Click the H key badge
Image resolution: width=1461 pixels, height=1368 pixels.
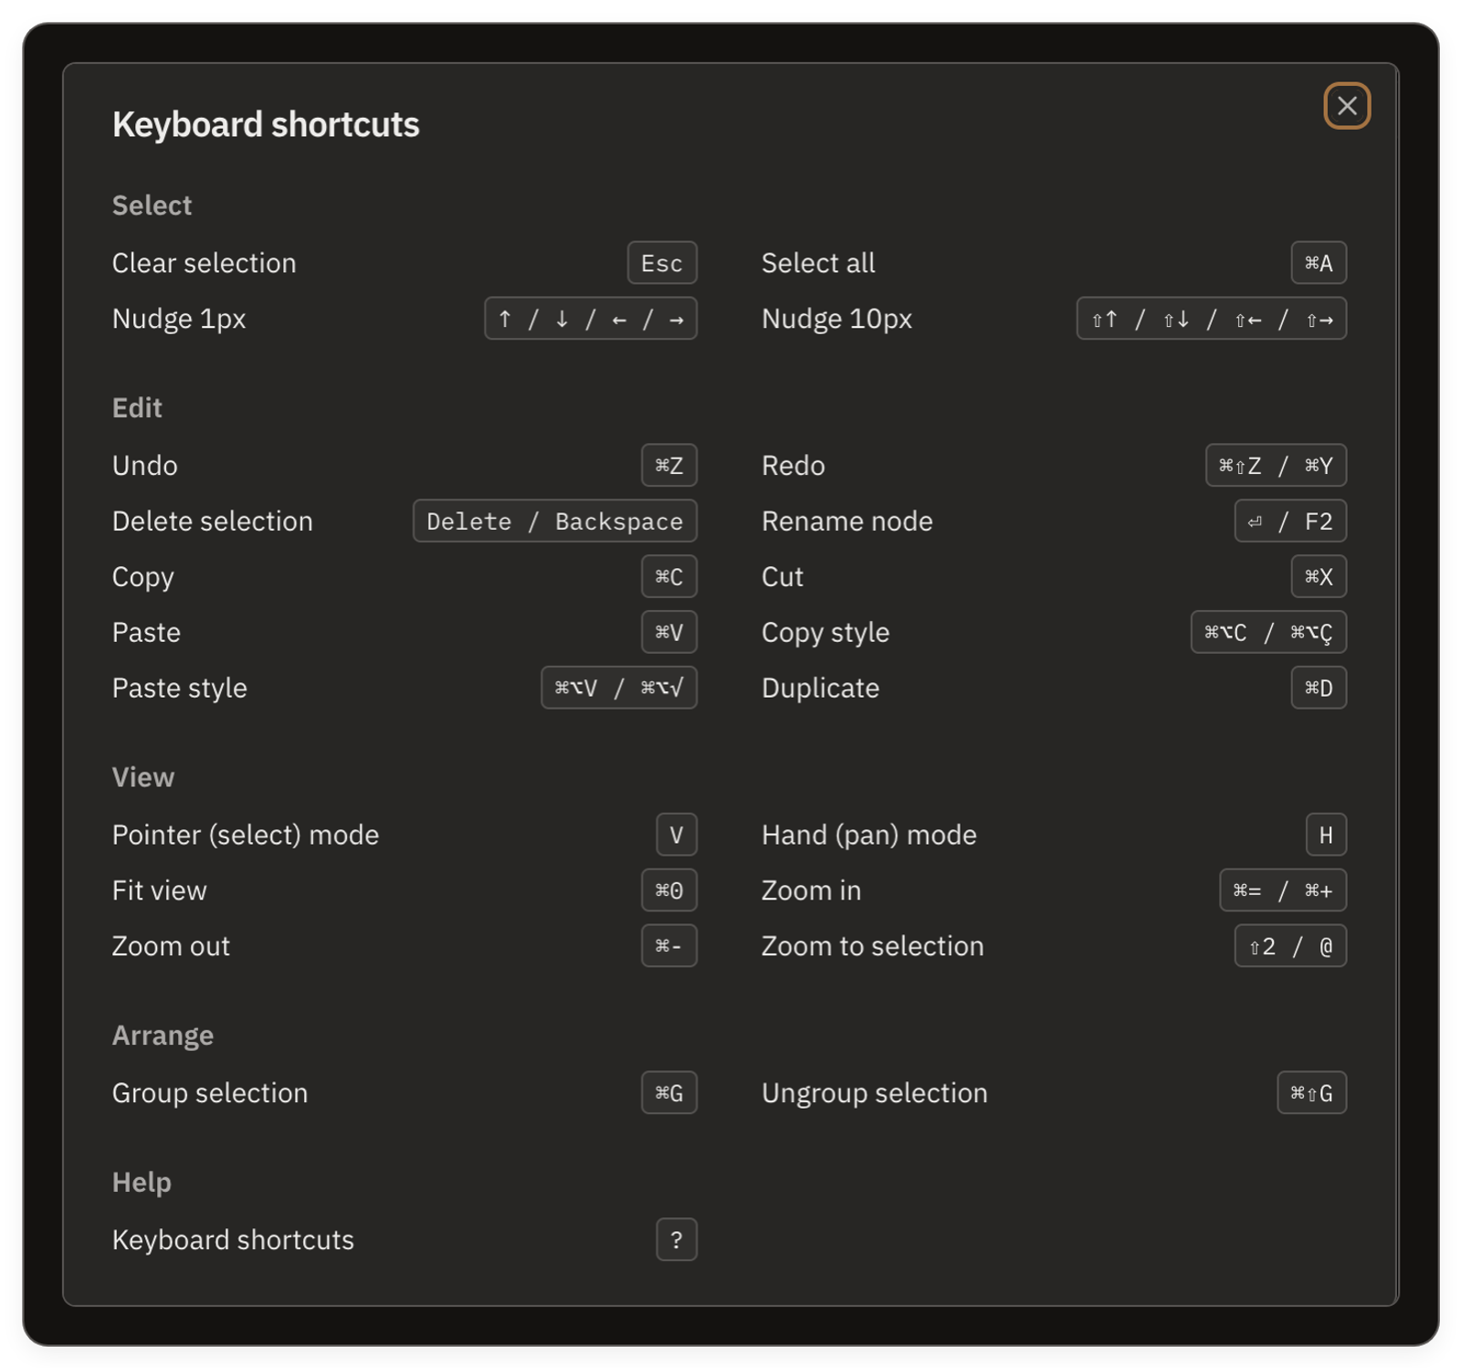(1325, 836)
